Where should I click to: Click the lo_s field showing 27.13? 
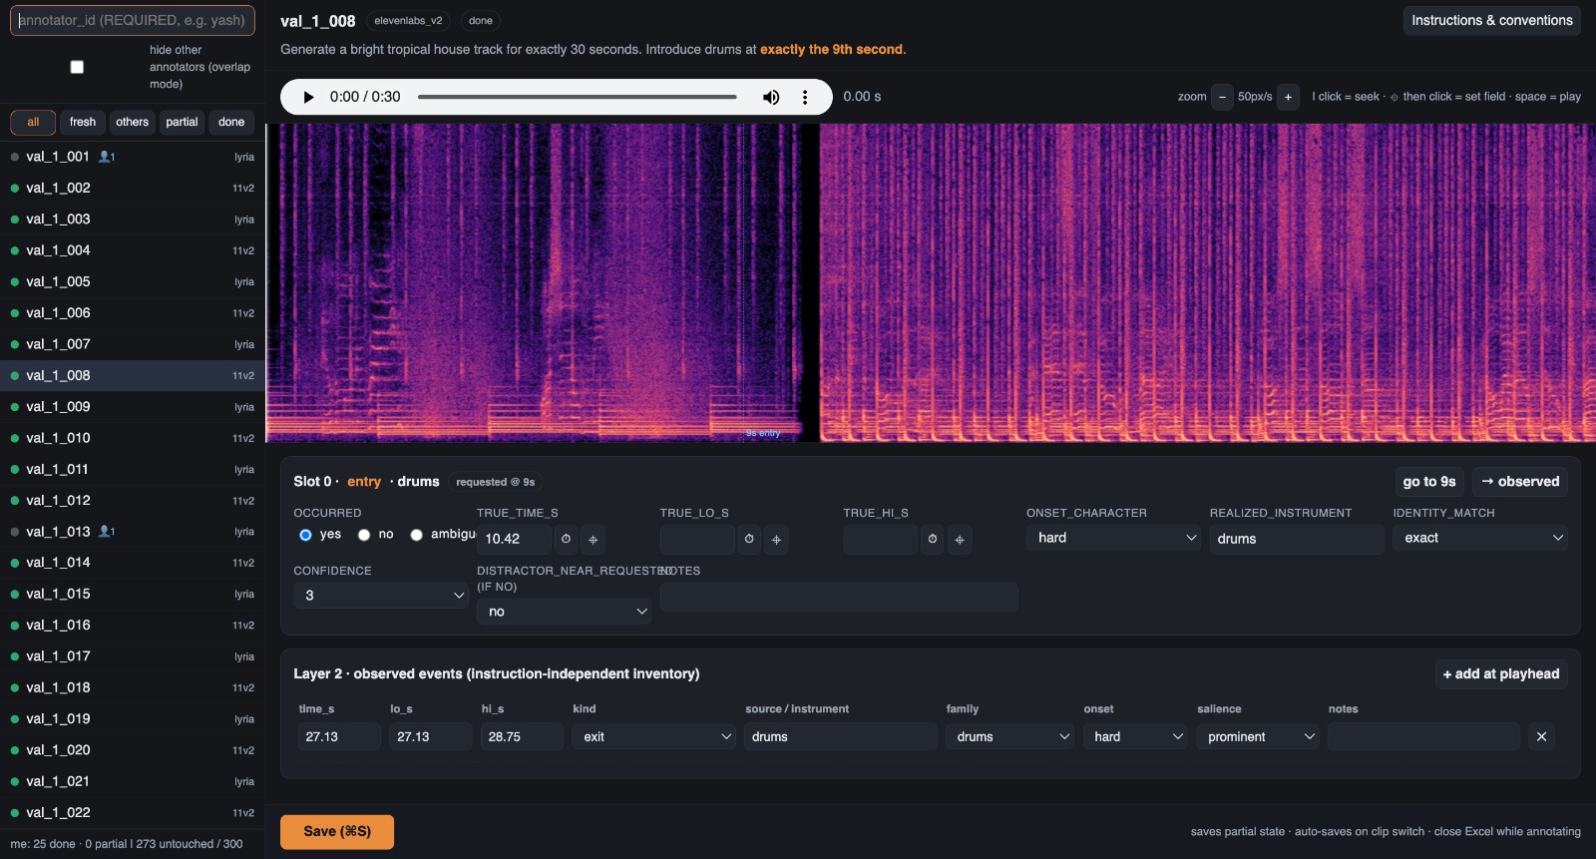(431, 736)
